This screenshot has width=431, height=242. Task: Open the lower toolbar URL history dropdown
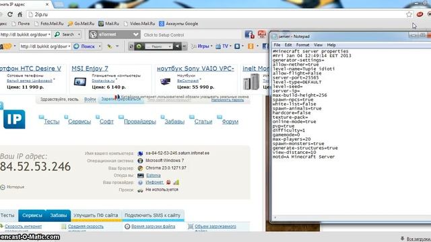tap(69, 46)
